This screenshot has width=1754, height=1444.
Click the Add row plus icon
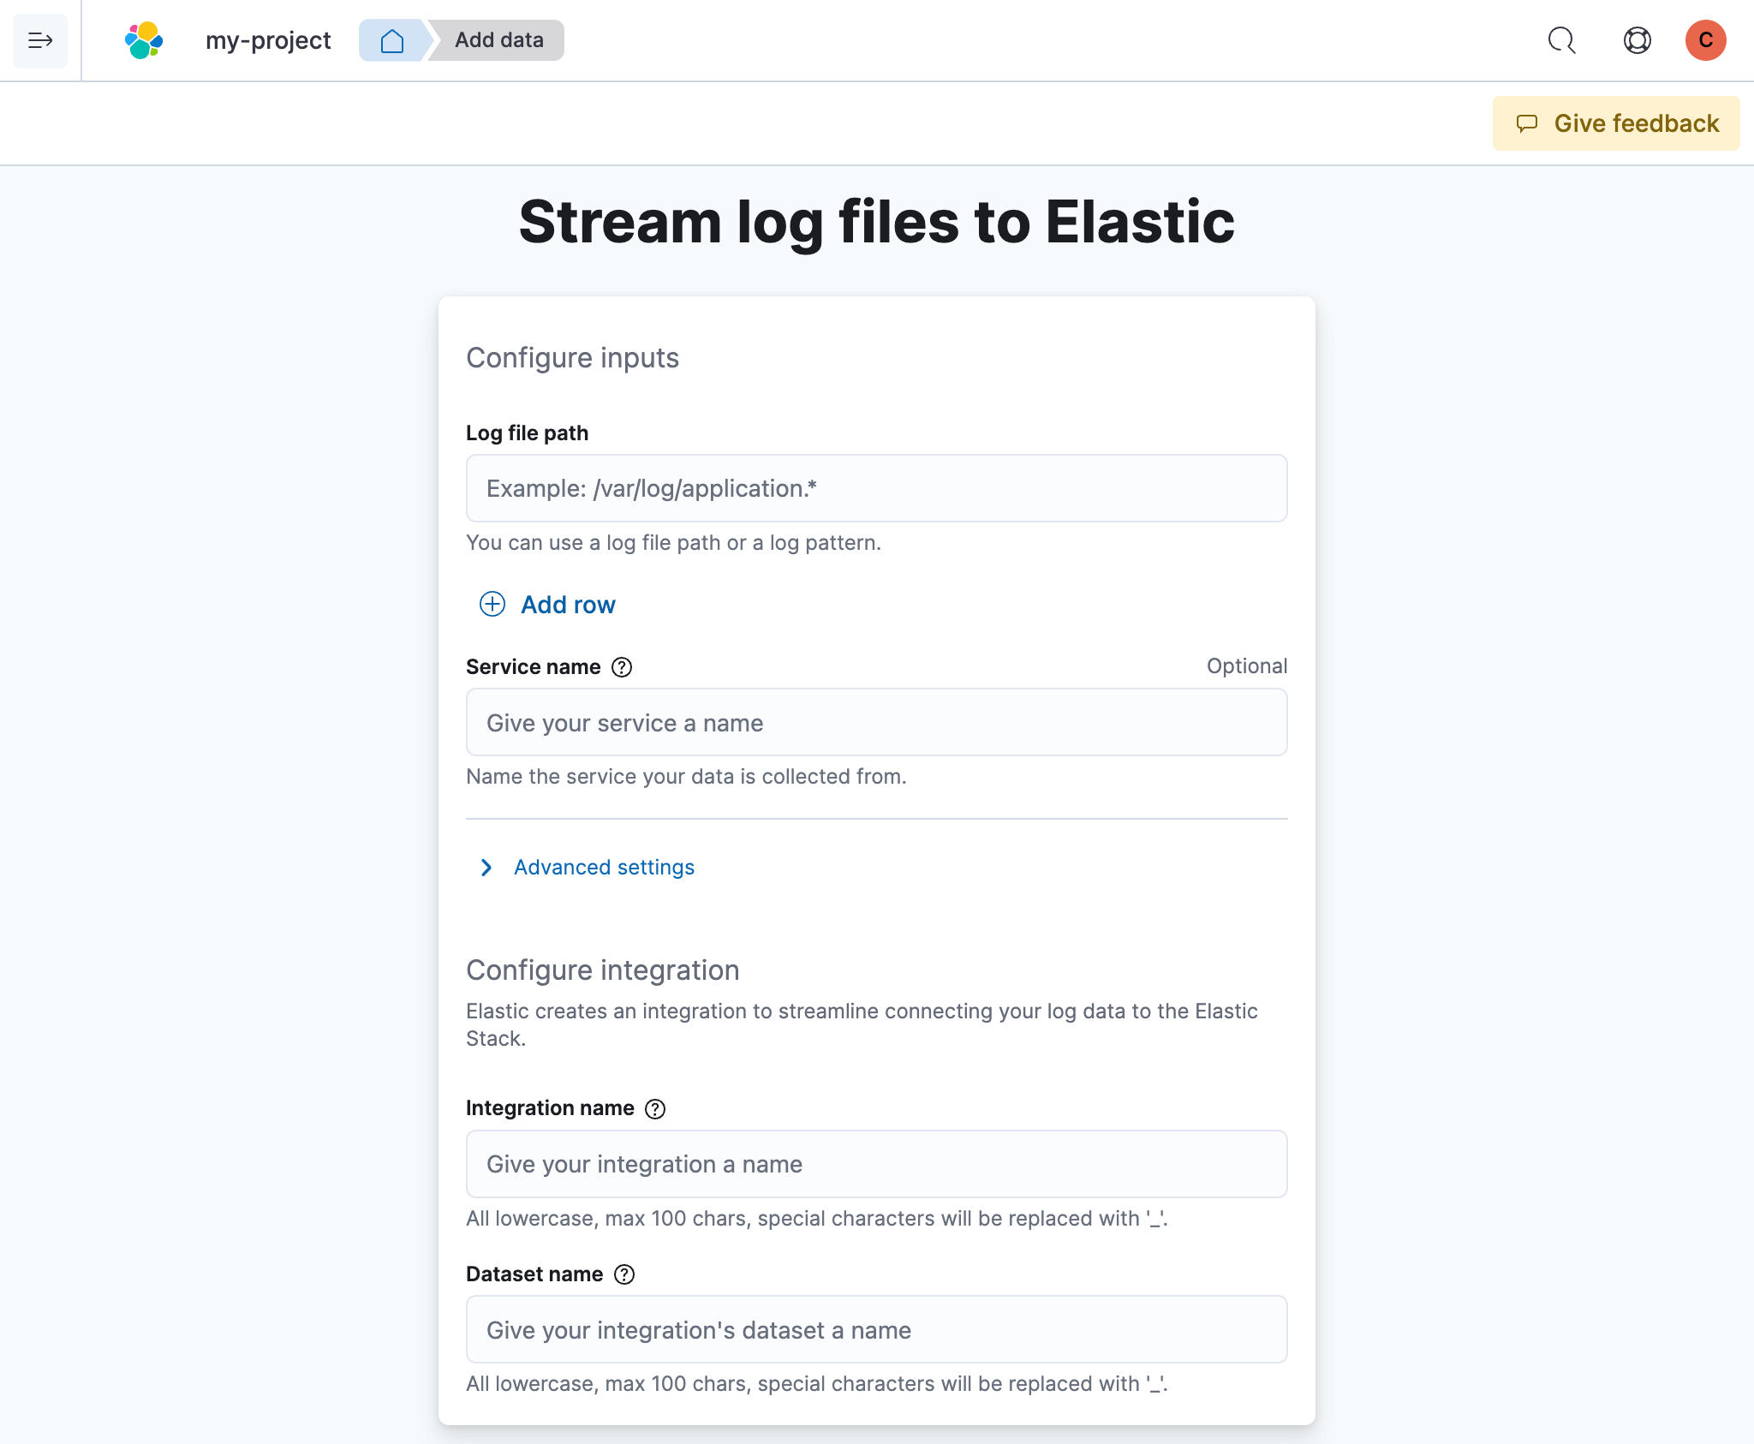point(492,605)
